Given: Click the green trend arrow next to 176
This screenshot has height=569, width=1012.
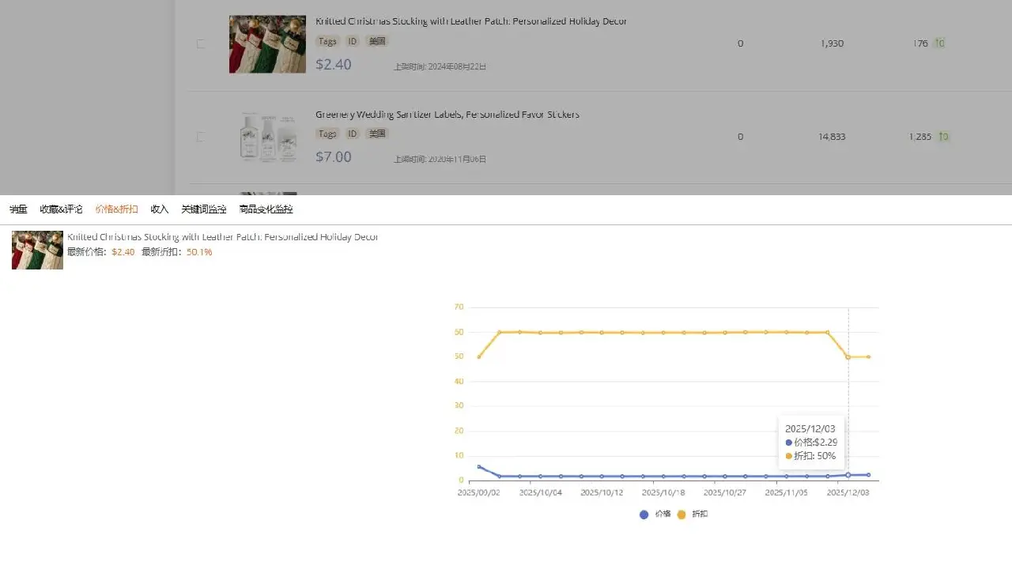Looking at the screenshot, I should click(940, 43).
